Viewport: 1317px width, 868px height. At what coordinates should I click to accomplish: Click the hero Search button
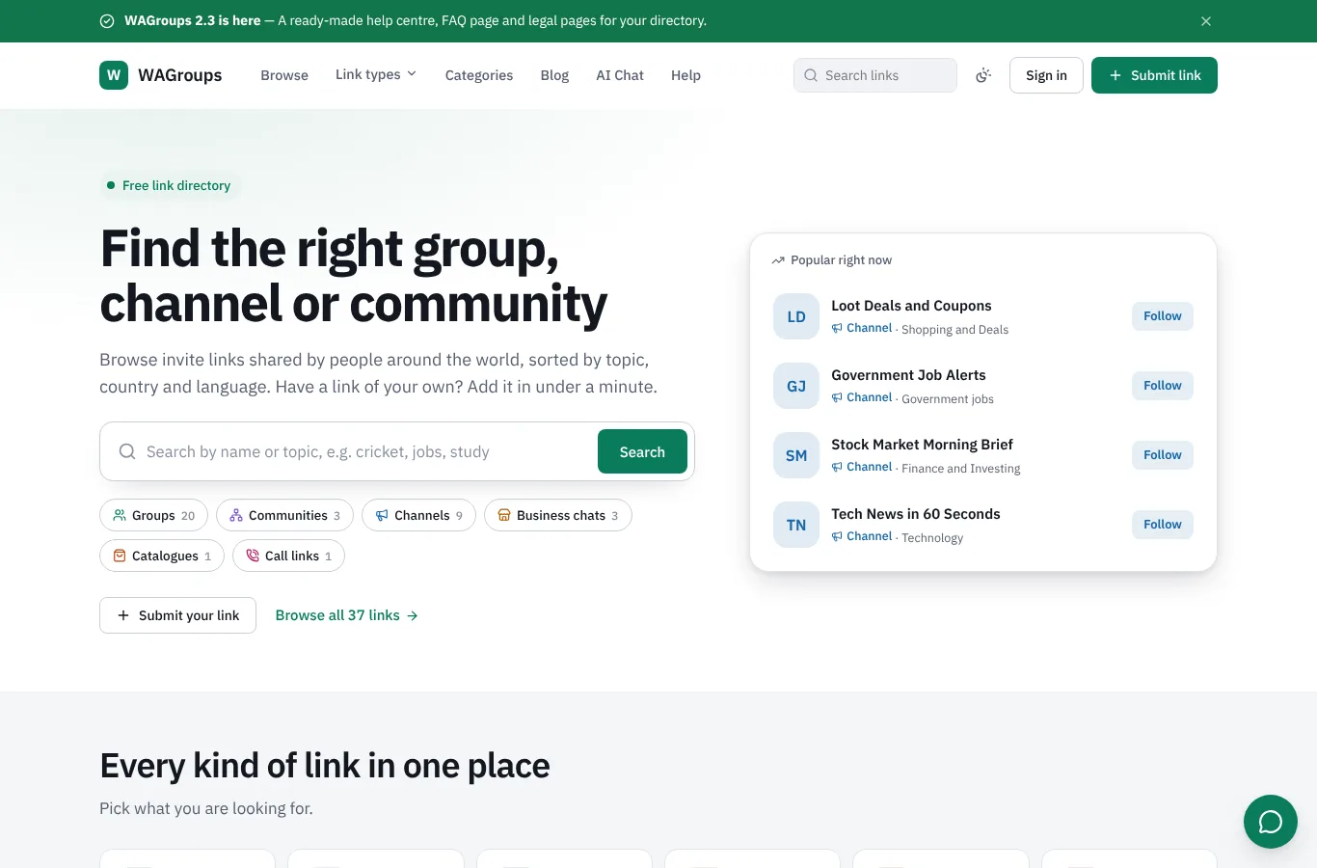(642, 451)
